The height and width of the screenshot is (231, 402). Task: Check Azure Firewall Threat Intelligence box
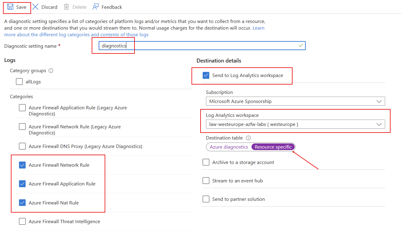pos(22,222)
